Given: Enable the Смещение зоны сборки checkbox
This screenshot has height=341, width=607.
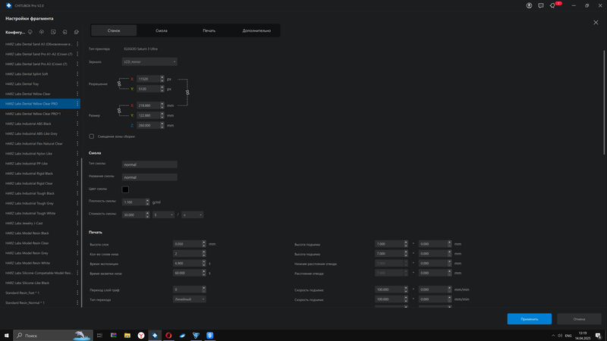Looking at the screenshot, I should [92, 136].
